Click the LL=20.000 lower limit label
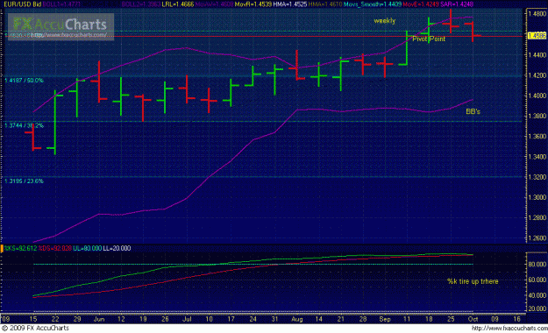548x333 pixels. pyautogui.click(x=117, y=249)
